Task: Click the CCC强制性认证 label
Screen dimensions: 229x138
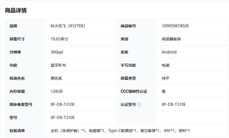Action: 134,91
